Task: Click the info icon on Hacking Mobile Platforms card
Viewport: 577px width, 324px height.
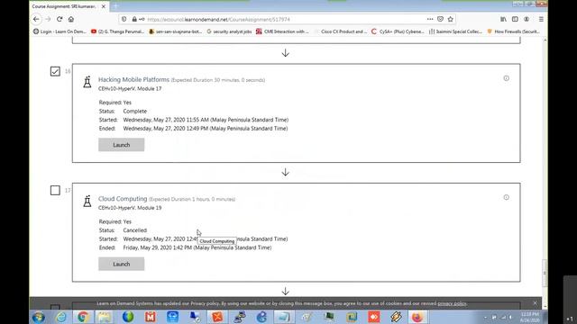Action: pyautogui.click(x=507, y=78)
